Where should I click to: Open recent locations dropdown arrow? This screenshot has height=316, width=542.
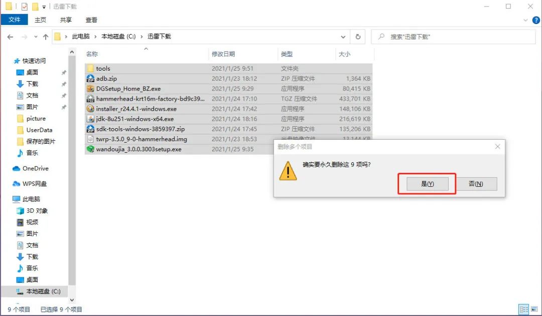[x=36, y=37]
